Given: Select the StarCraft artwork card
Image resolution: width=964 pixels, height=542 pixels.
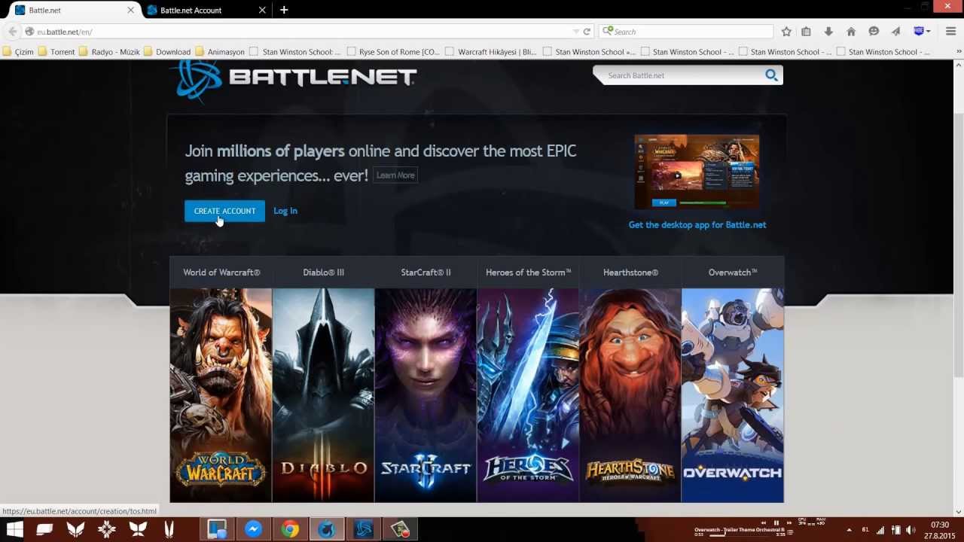Looking at the screenshot, I should pyautogui.click(x=426, y=395).
